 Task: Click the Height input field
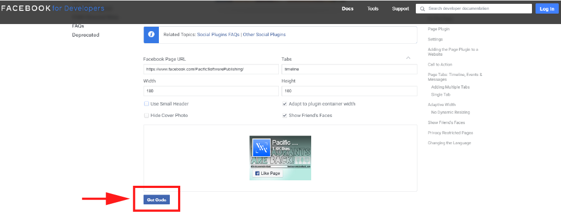pyautogui.click(x=349, y=91)
